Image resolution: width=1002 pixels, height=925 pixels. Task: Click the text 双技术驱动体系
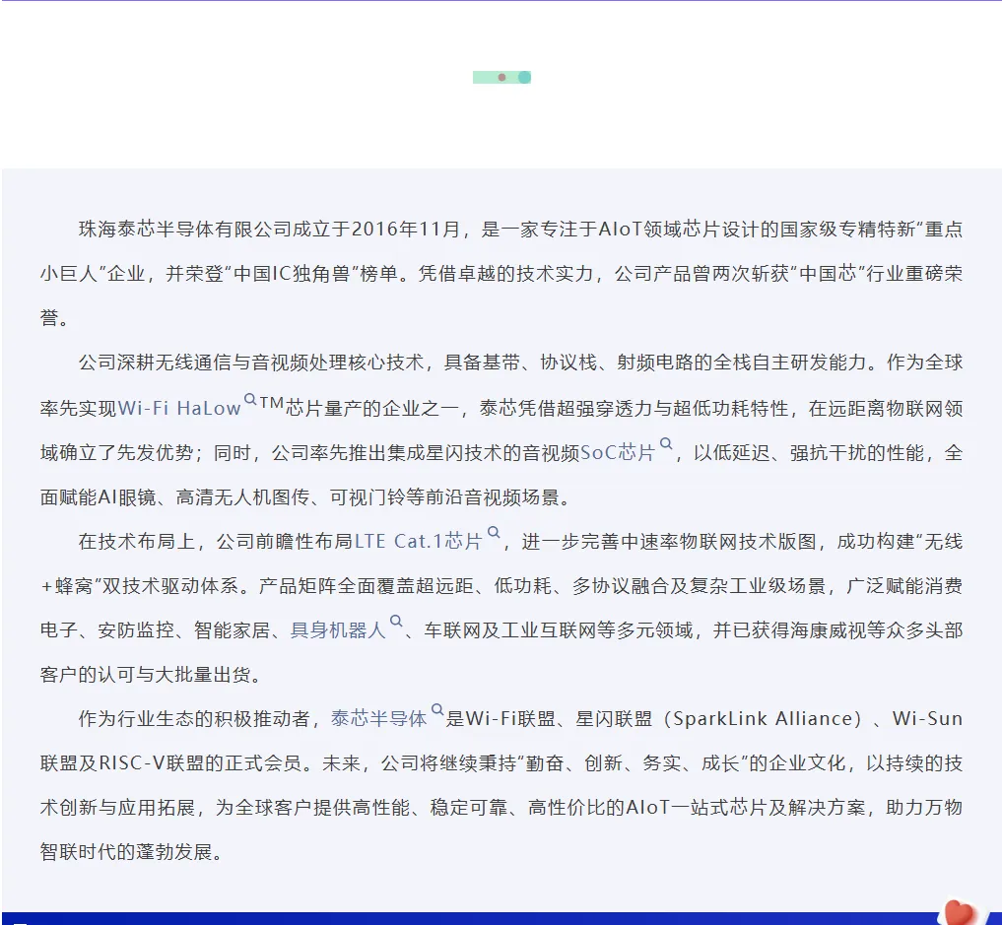point(170,586)
